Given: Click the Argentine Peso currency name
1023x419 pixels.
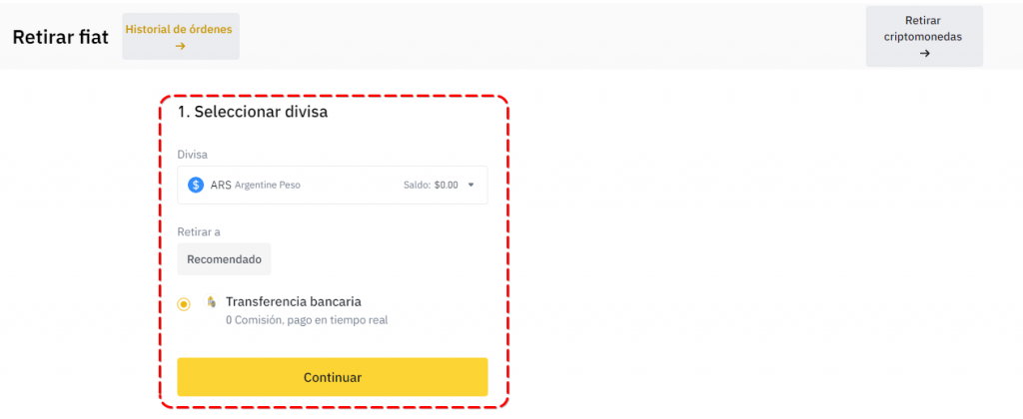Looking at the screenshot, I should 268,186.
